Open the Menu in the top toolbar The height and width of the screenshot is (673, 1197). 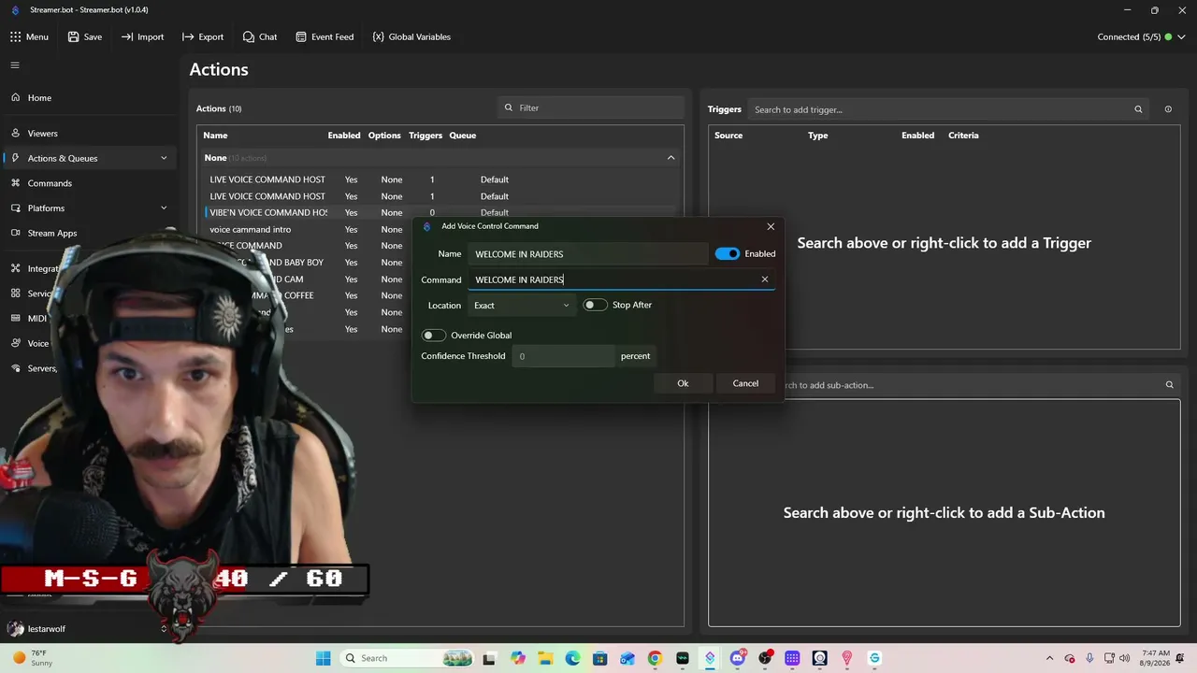point(29,36)
